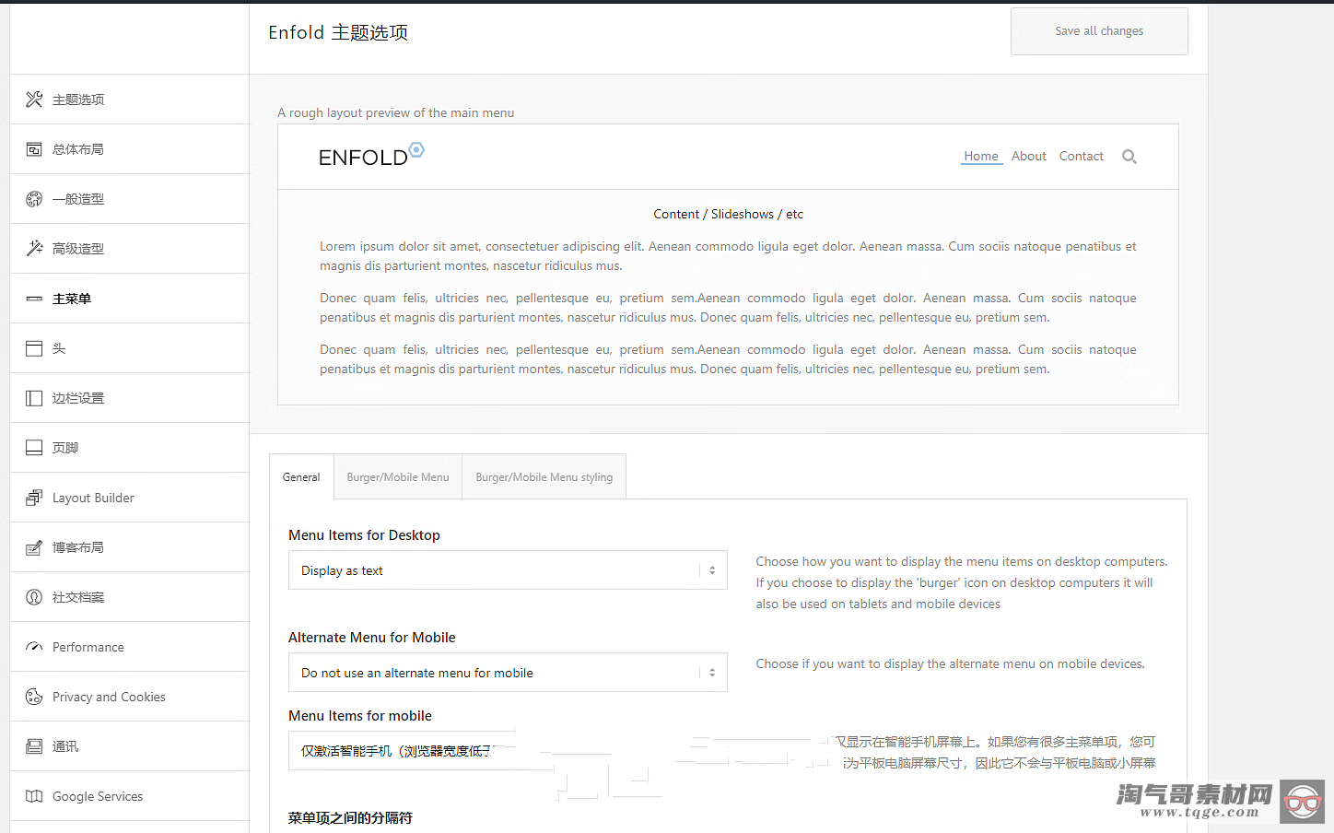This screenshot has height=833, width=1334.
Task: Click the 主题选项 tools icon in sidebar
Action: (x=34, y=100)
